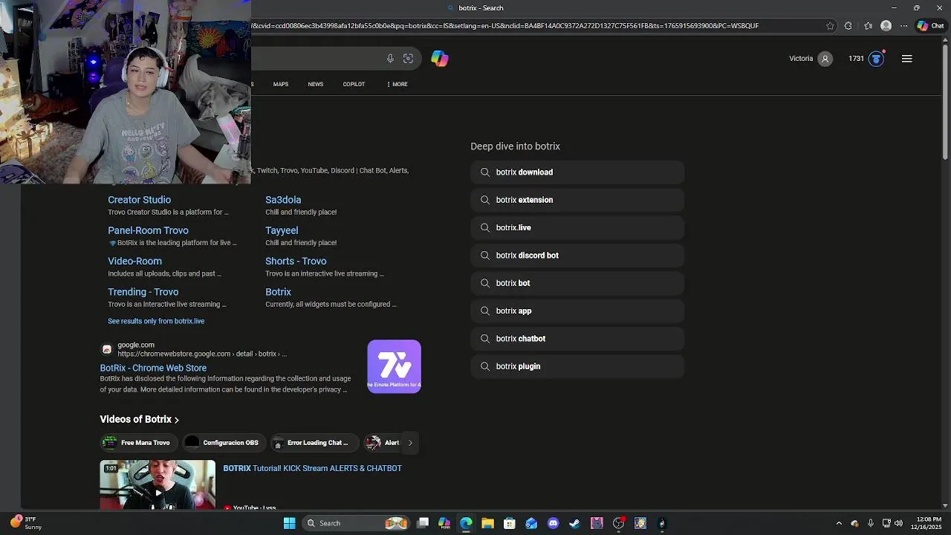The width and height of the screenshot is (951, 535).
Task: Search suggestion botrix bot
Action: (x=577, y=283)
